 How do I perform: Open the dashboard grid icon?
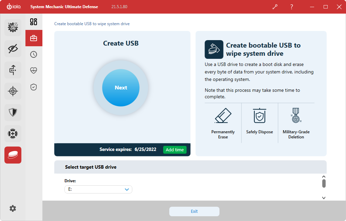point(34,22)
